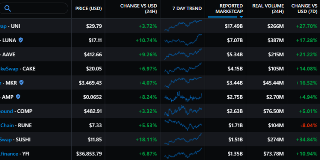Sort by the Real Volume (24H) header
This screenshot has width=320, height=160.
tap(268, 9)
